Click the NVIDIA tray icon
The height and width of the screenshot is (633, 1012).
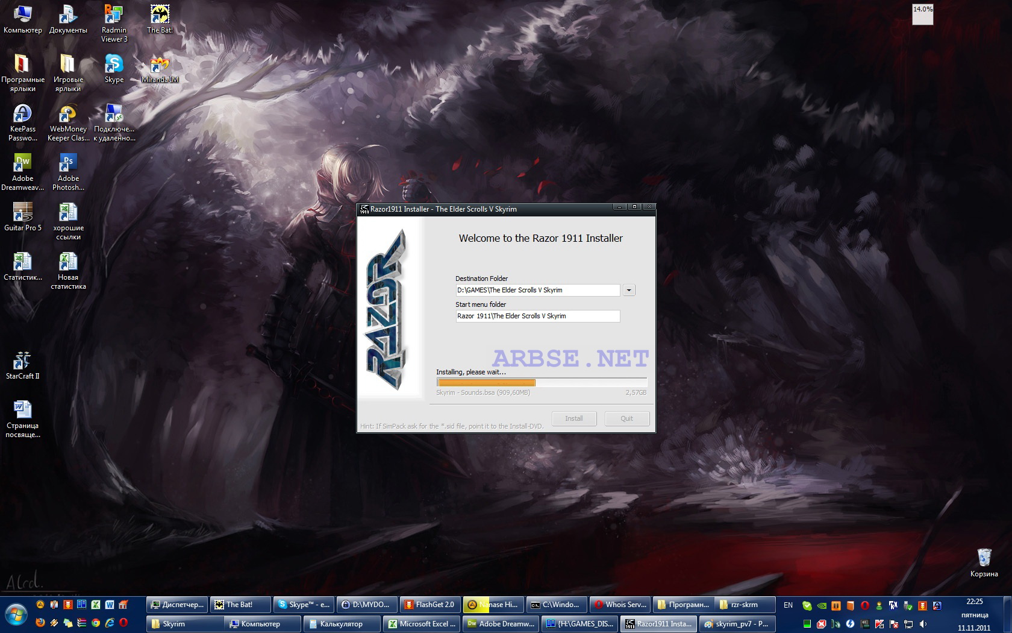822,605
